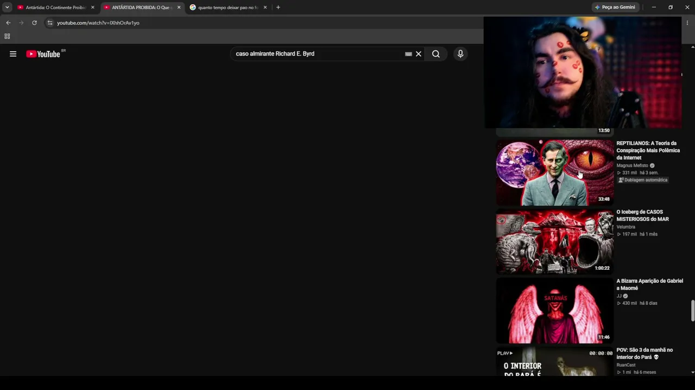Image resolution: width=695 pixels, height=390 pixels.
Task: Open the SATANÁS winged figure thumbnail
Action: (555, 310)
